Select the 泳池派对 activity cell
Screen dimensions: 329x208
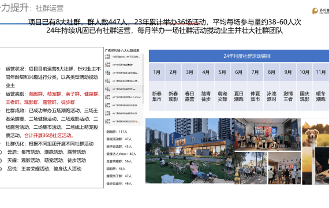point(271,96)
